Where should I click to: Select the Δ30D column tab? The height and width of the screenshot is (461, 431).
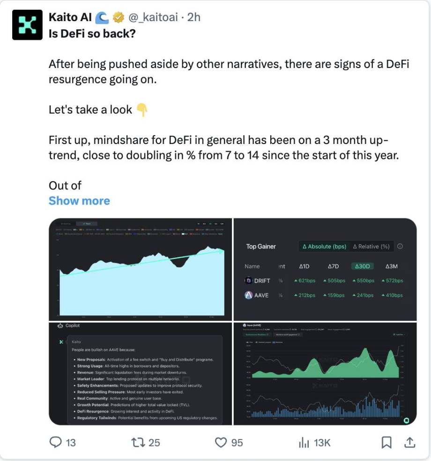coord(362,266)
